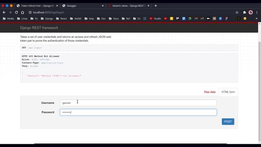Go back using the browser back arrow

[x=4, y=12]
